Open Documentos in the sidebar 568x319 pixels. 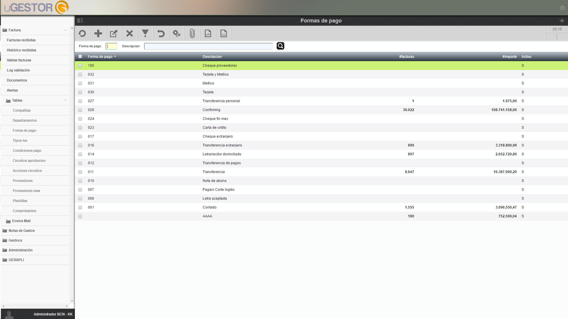coord(17,80)
